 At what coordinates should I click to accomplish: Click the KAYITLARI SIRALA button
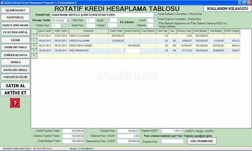coord(16,70)
